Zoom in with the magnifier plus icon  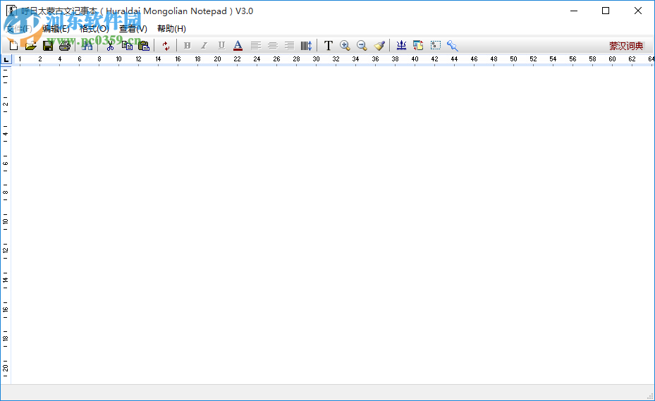[x=345, y=46]
